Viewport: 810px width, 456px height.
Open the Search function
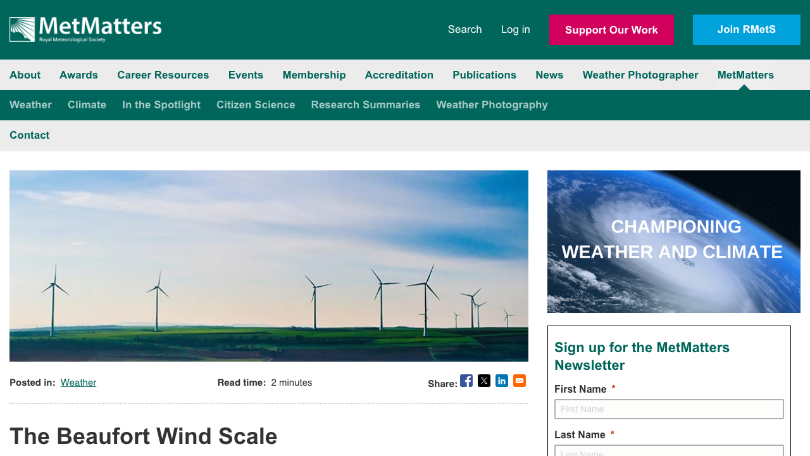coord(464,29)
